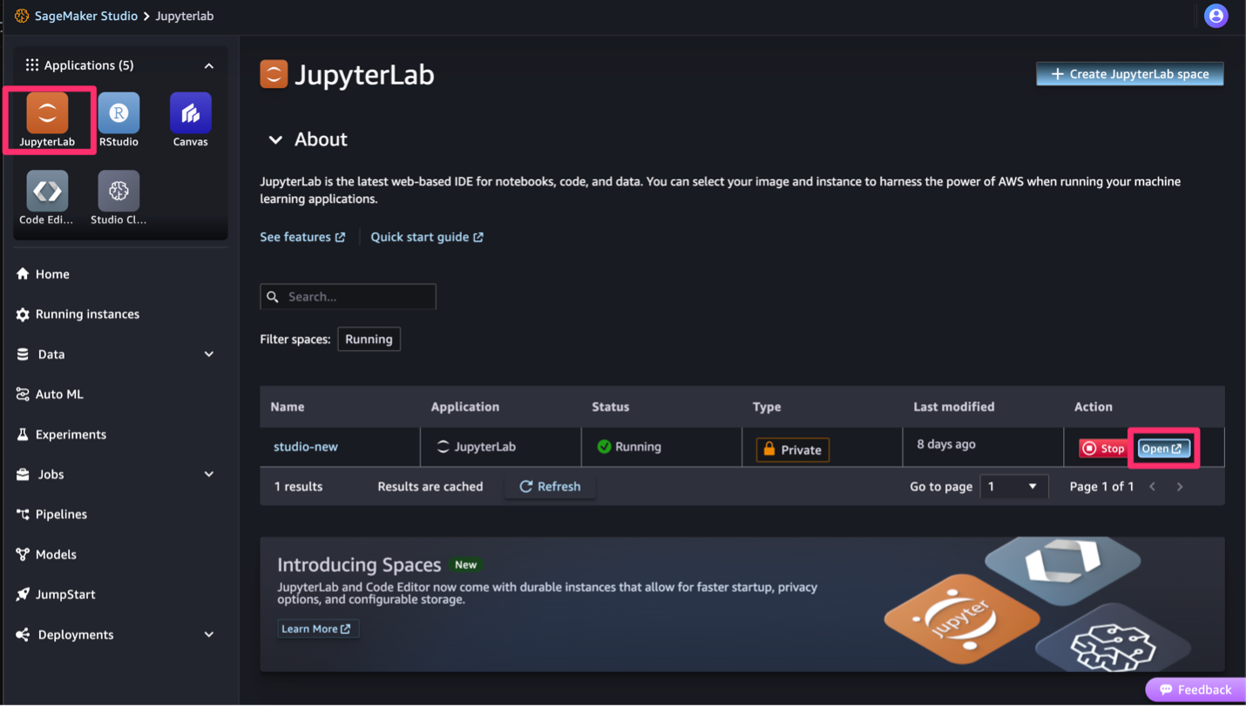
Task: Toggle the Running spaces filter
Action: 369,339
